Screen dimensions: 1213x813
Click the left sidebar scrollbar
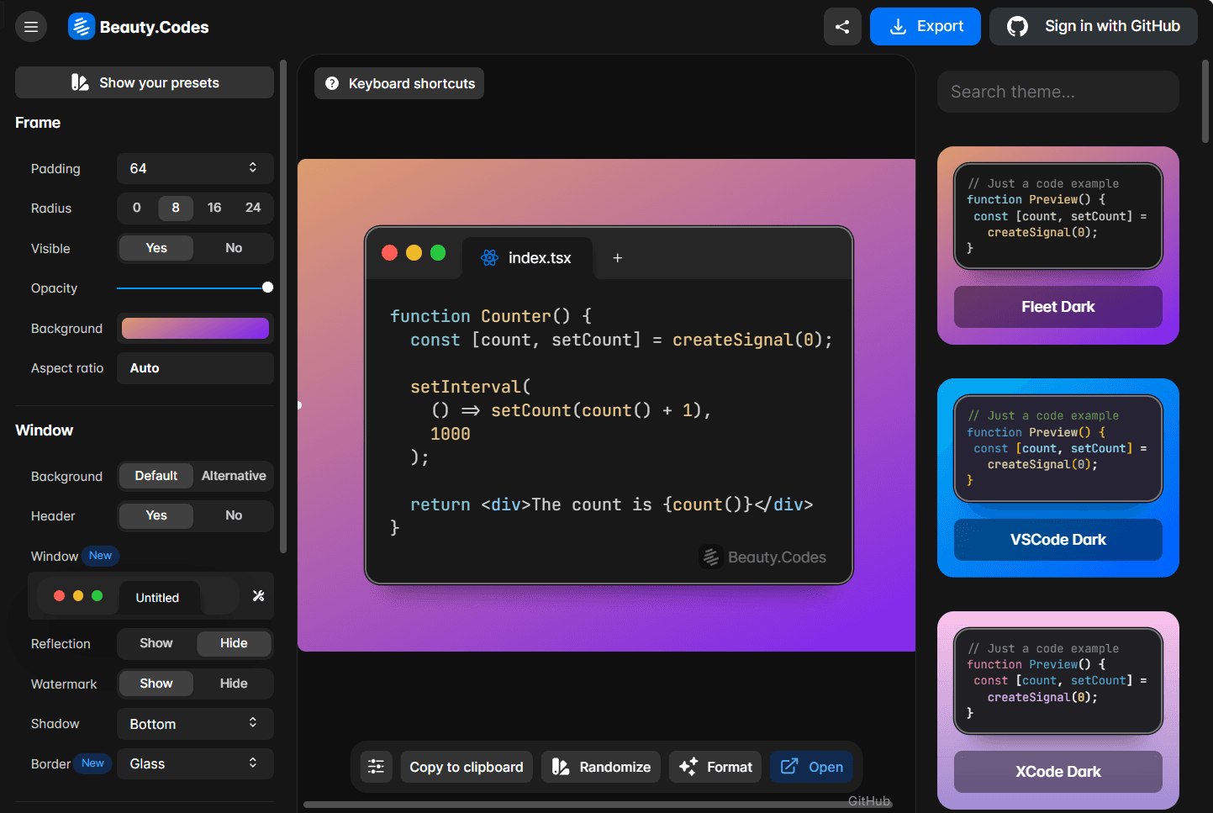pos(283,307)
